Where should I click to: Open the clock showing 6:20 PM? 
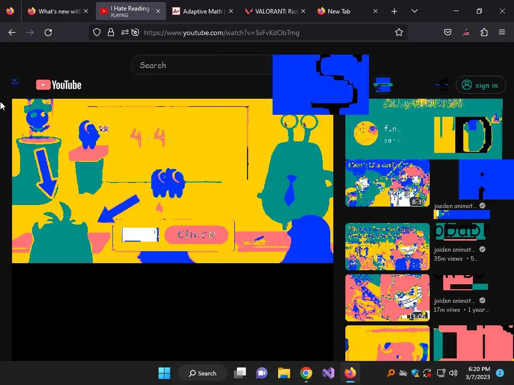coord(478,373)
